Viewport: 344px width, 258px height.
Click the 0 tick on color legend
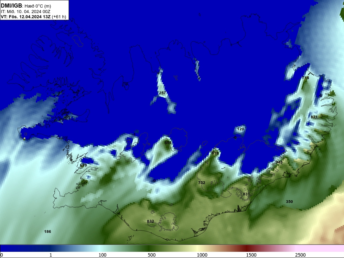(x=1, y=255)
